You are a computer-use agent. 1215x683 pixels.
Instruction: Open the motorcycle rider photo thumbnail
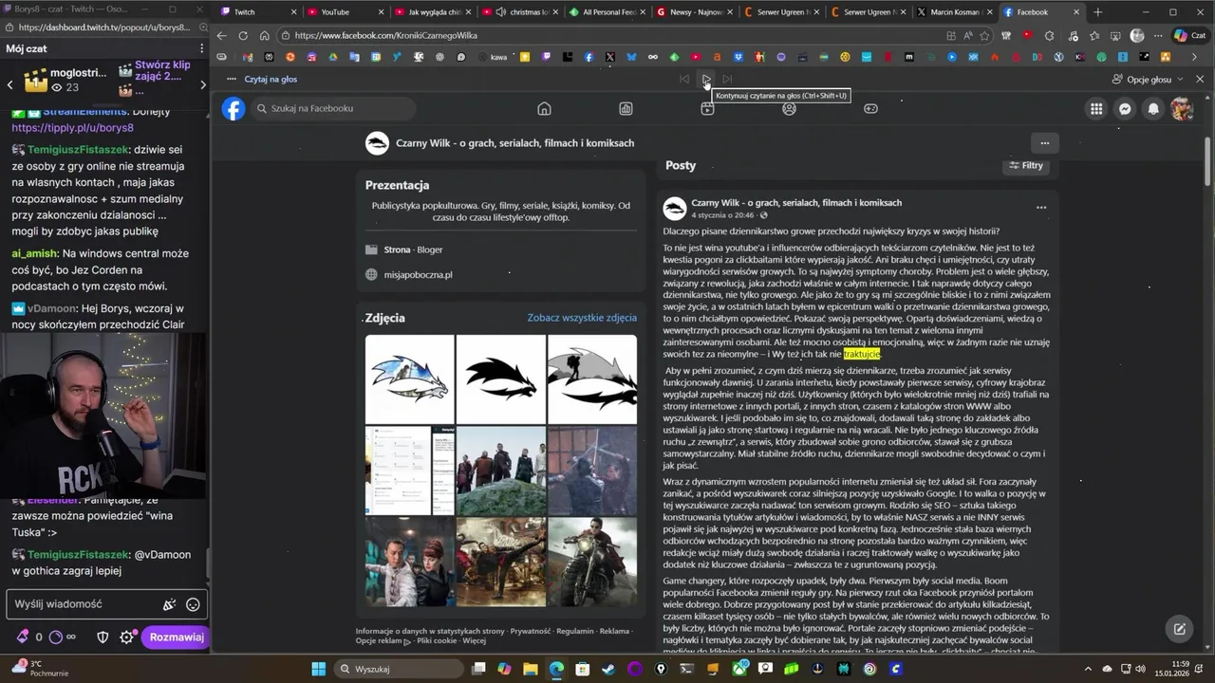(x=592, y=562)
